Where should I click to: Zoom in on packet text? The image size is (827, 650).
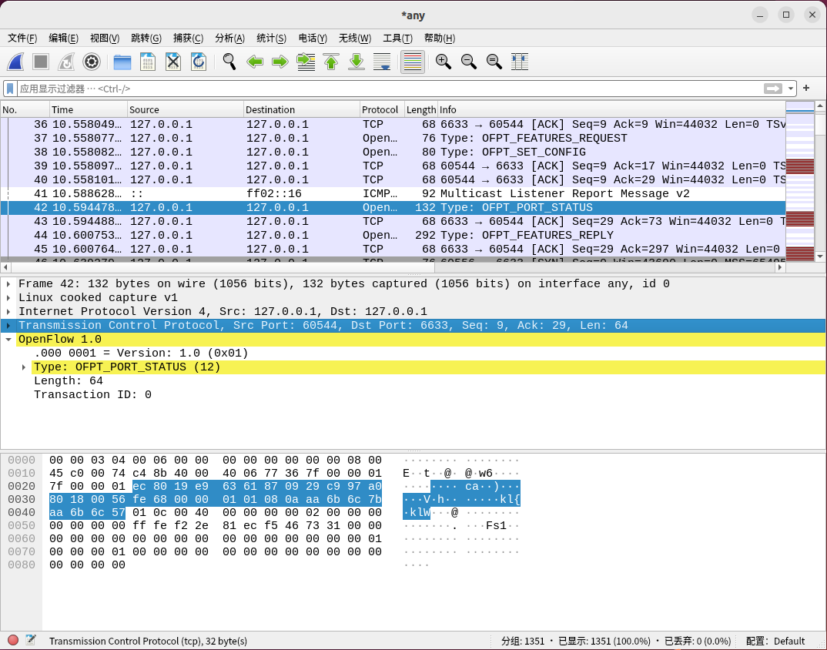point(444,62)
